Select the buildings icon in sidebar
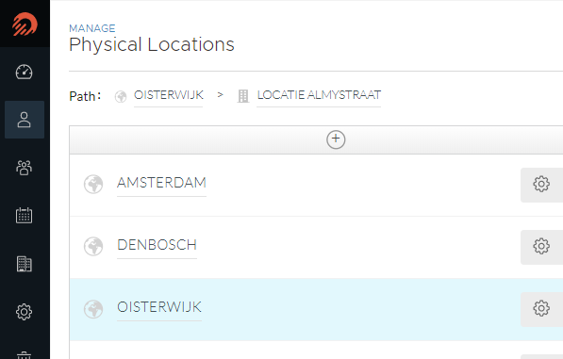The width and height of the screenshot is (563, 359). click(x=25, y=264)
